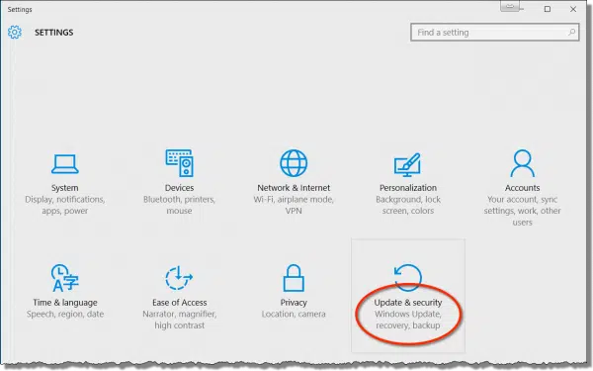The width and height of the screenshot is (593, 371).
Task: Click 'Display, notifications, apps, power' description
Action: coord(65,205)
